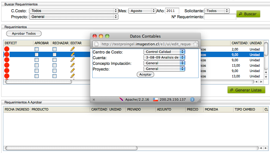
Task: Check Aprobar box in first requirement row
Action: 36,49
